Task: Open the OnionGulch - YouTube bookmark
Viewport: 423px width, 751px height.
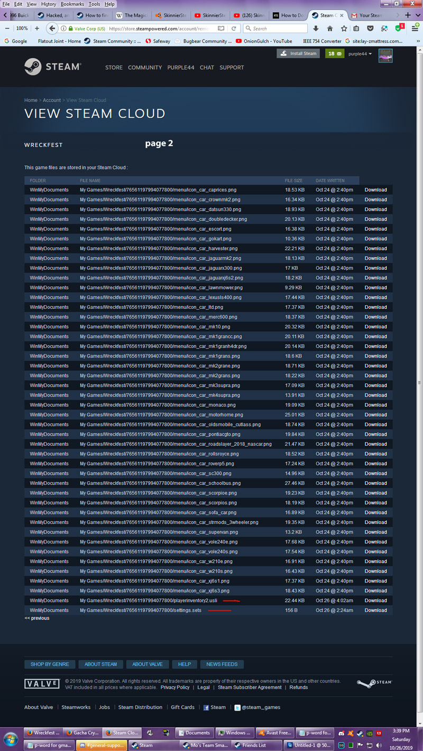Action: point(264,41)
